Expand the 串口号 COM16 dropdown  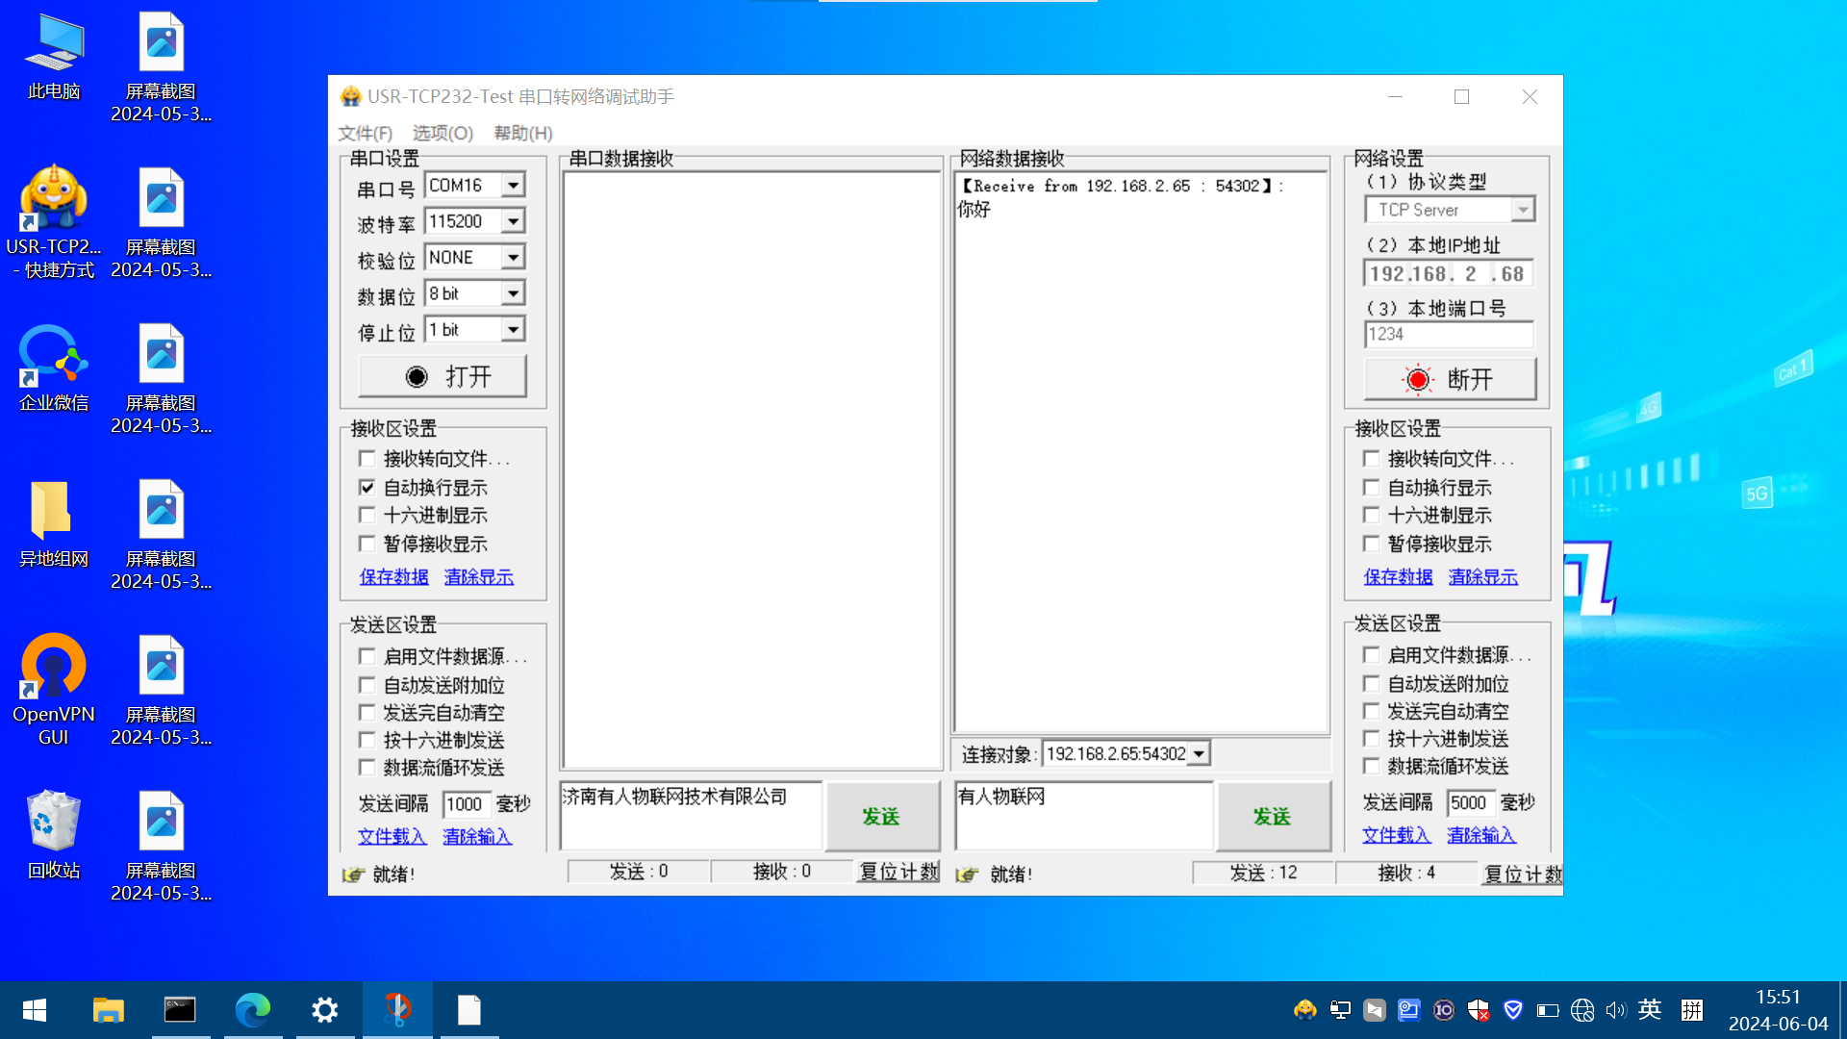pos(514,185)
